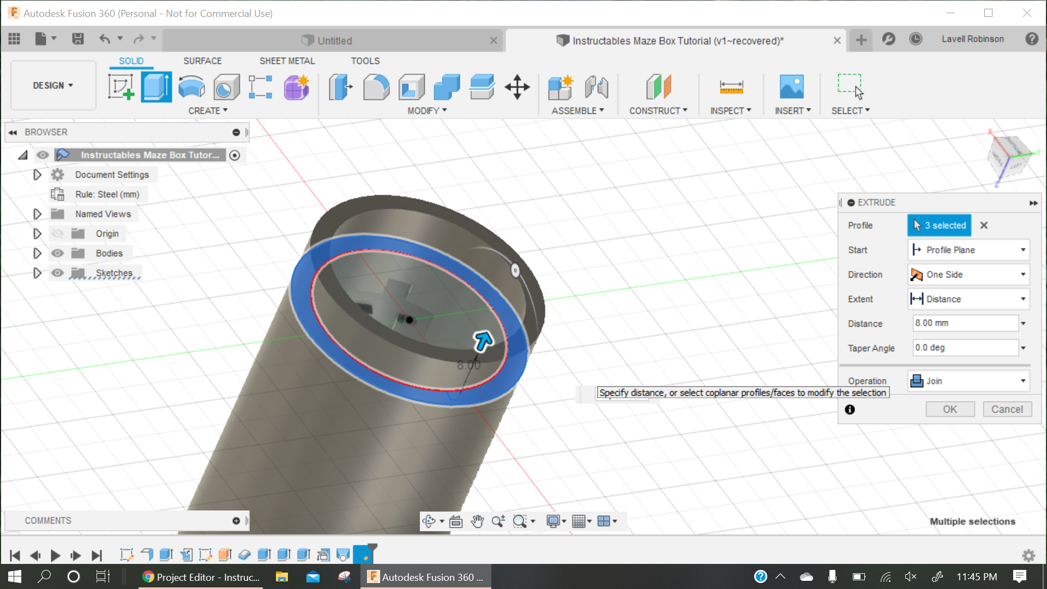
Task: Play the timeline
Action: (55, 555)
